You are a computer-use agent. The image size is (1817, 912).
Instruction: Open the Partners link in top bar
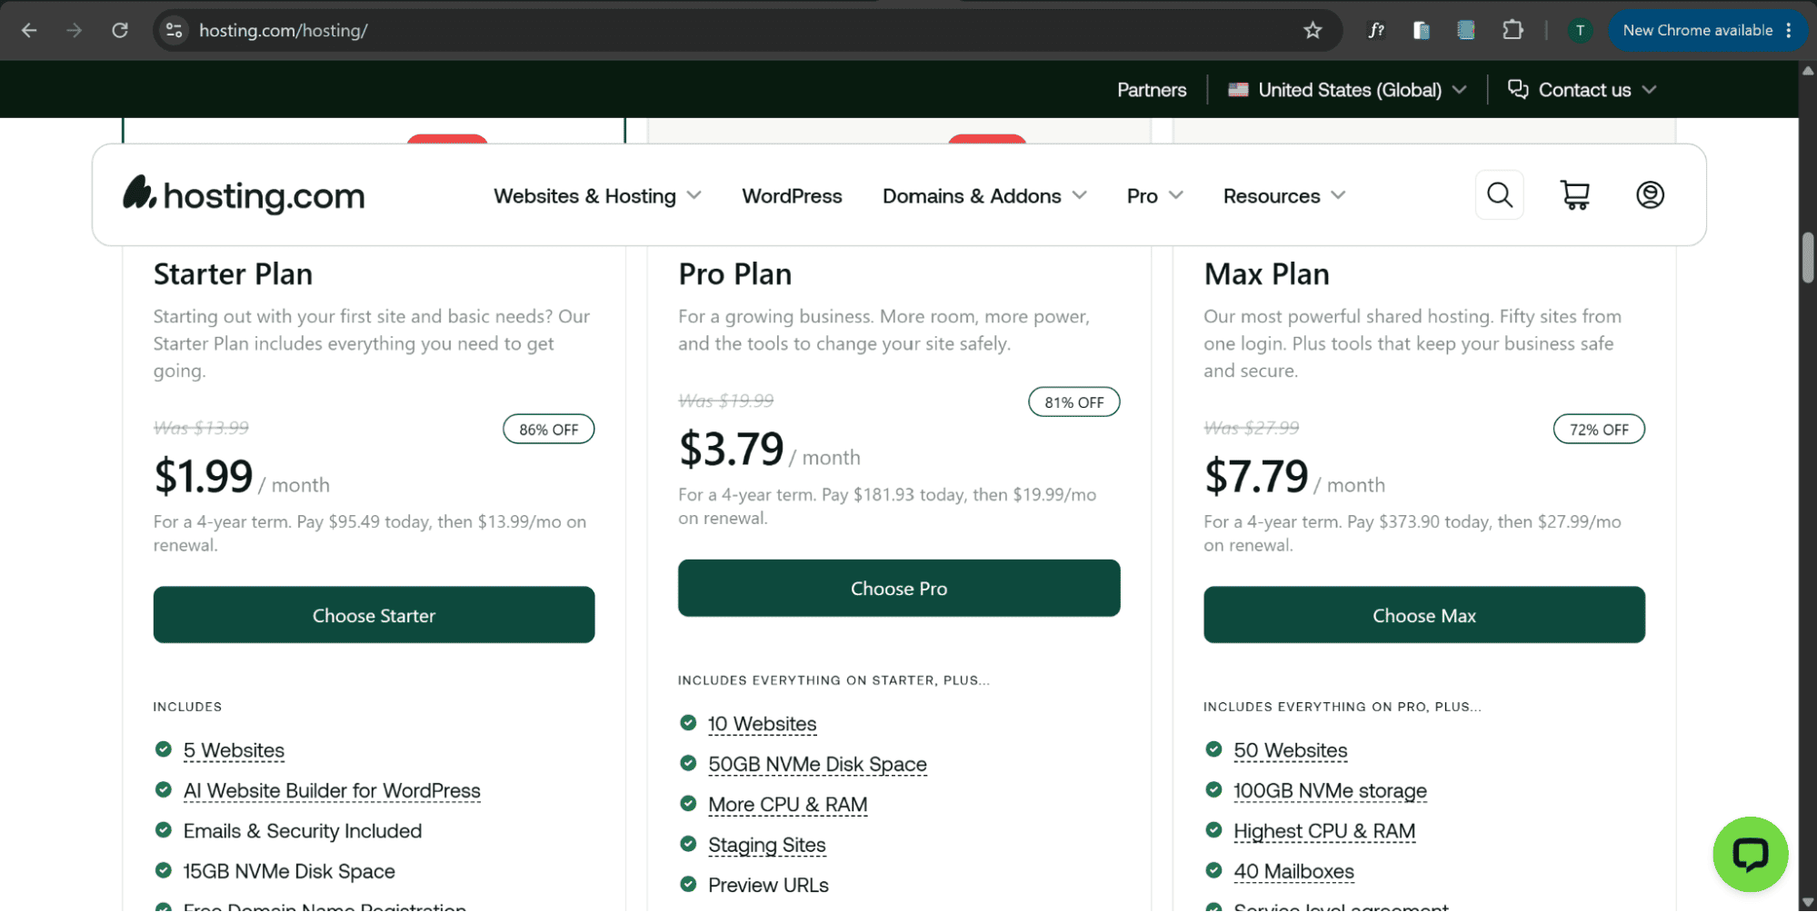coord(1152,90)
